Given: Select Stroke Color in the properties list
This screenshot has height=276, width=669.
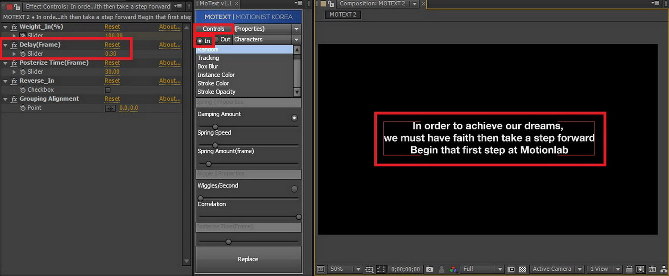Looking at the screenshot, I should [x=244, y=83].
